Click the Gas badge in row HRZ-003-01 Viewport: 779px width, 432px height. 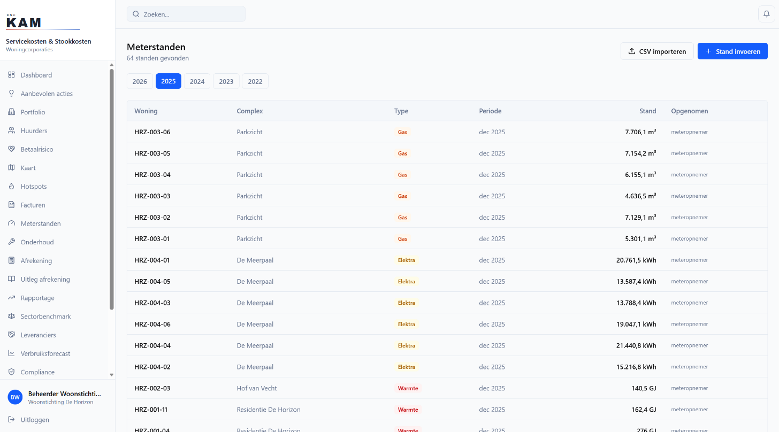(402, 239)
